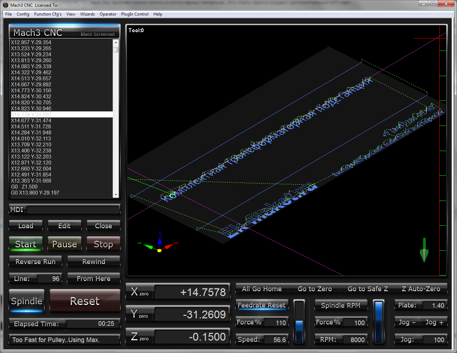
Task: Click Go to Zero button
Action: [x=315, y=289]
